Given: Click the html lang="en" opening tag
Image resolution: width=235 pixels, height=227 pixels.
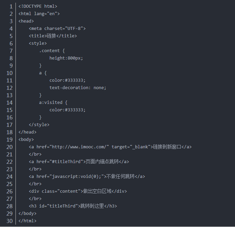Looking at the screenshot, I should tap(39, 14).
